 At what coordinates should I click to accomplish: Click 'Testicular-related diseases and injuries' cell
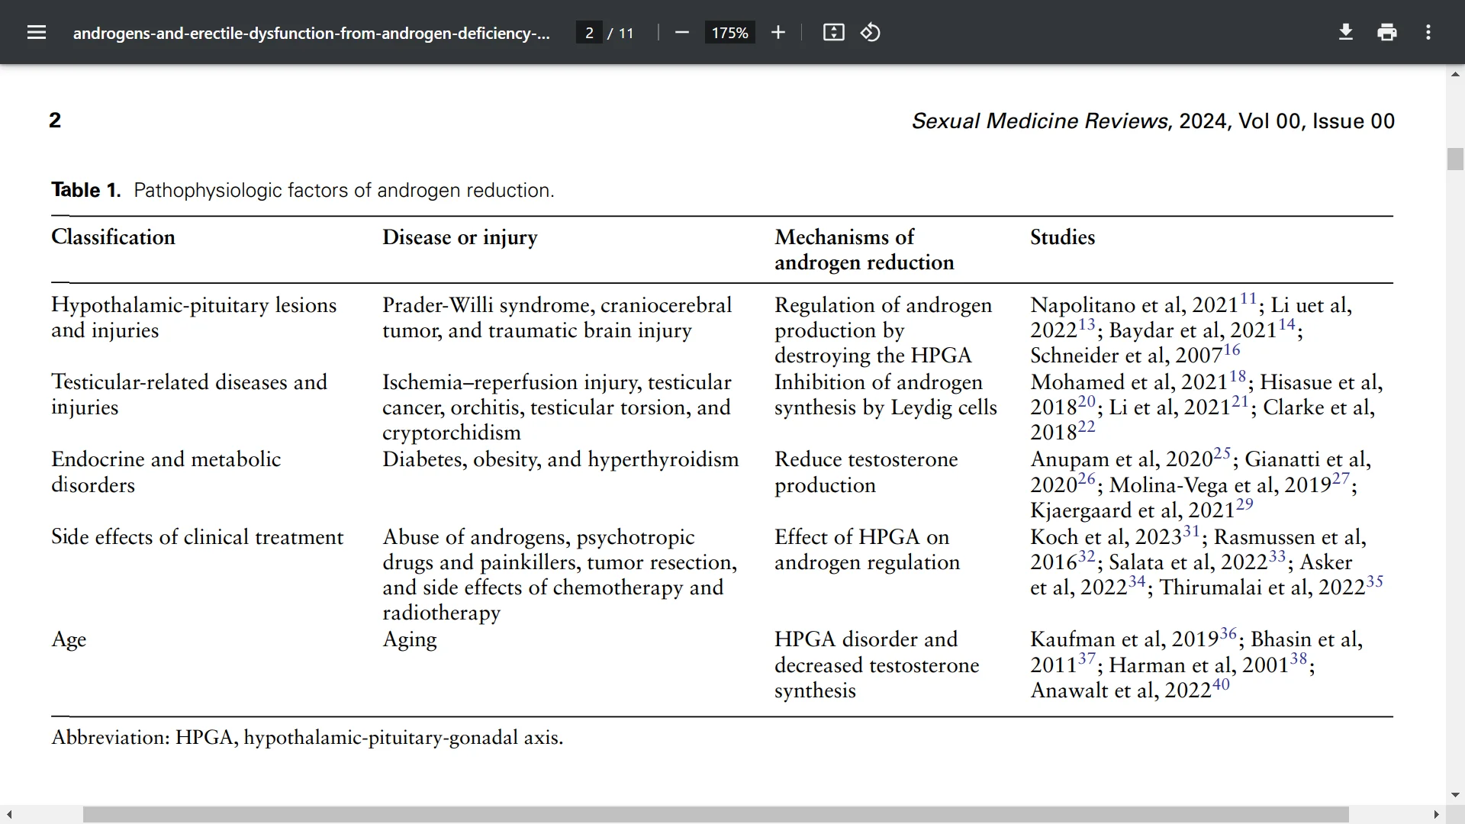coord(189,394)
